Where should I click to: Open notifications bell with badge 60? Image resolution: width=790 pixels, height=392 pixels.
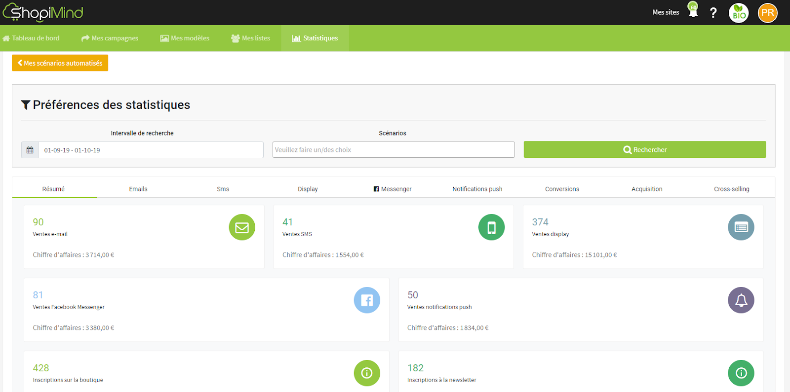pos(693,10)
